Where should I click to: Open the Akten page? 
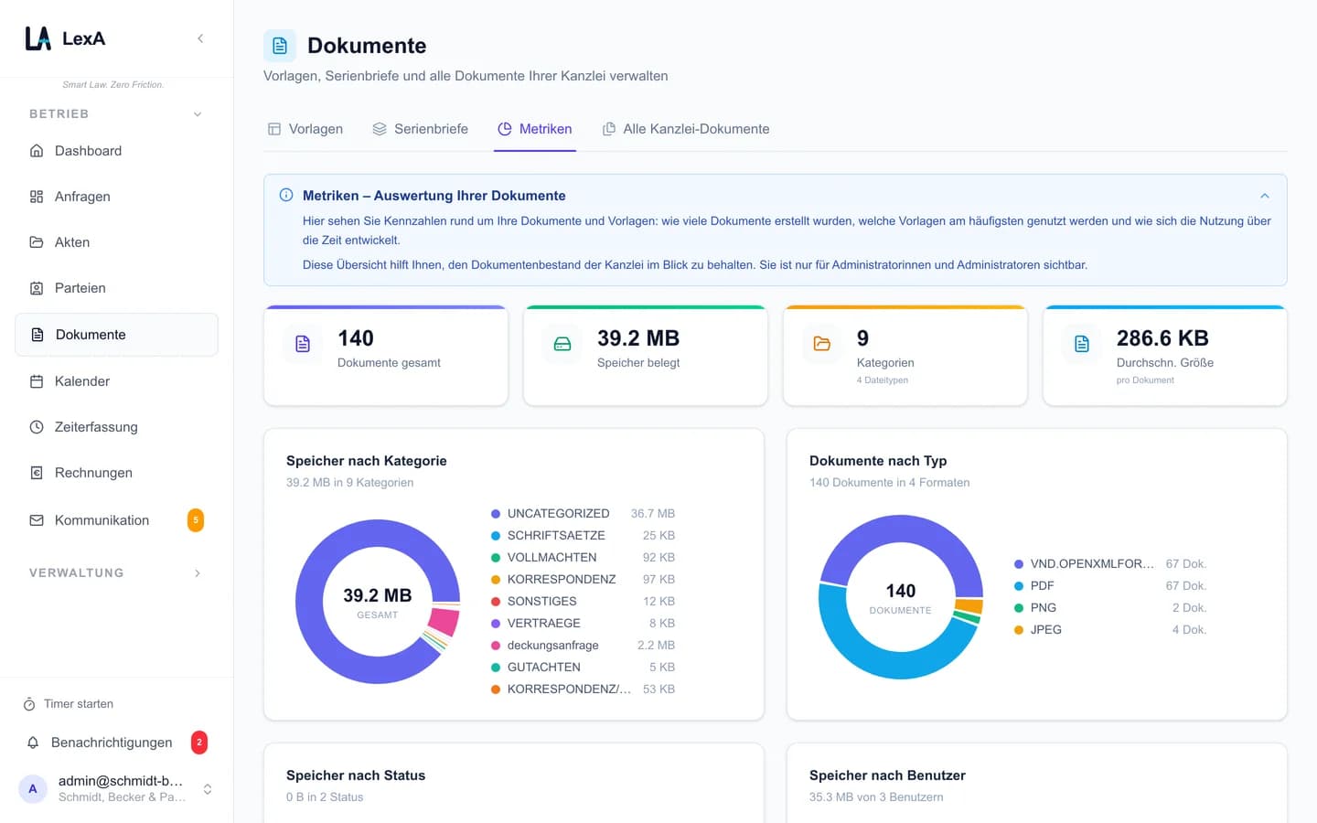116,242
